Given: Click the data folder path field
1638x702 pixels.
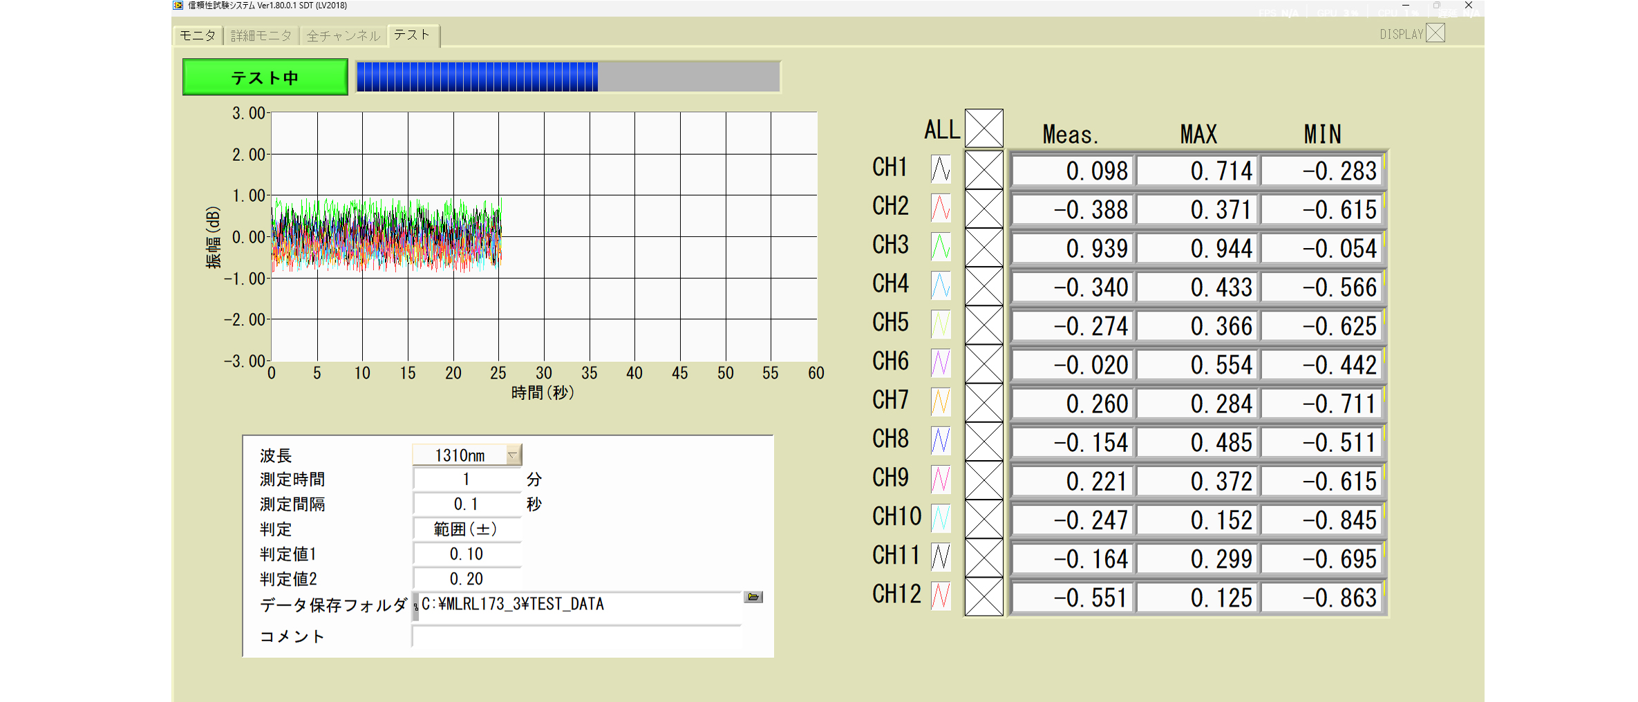Looking at the screenshot, I should 579,607.
